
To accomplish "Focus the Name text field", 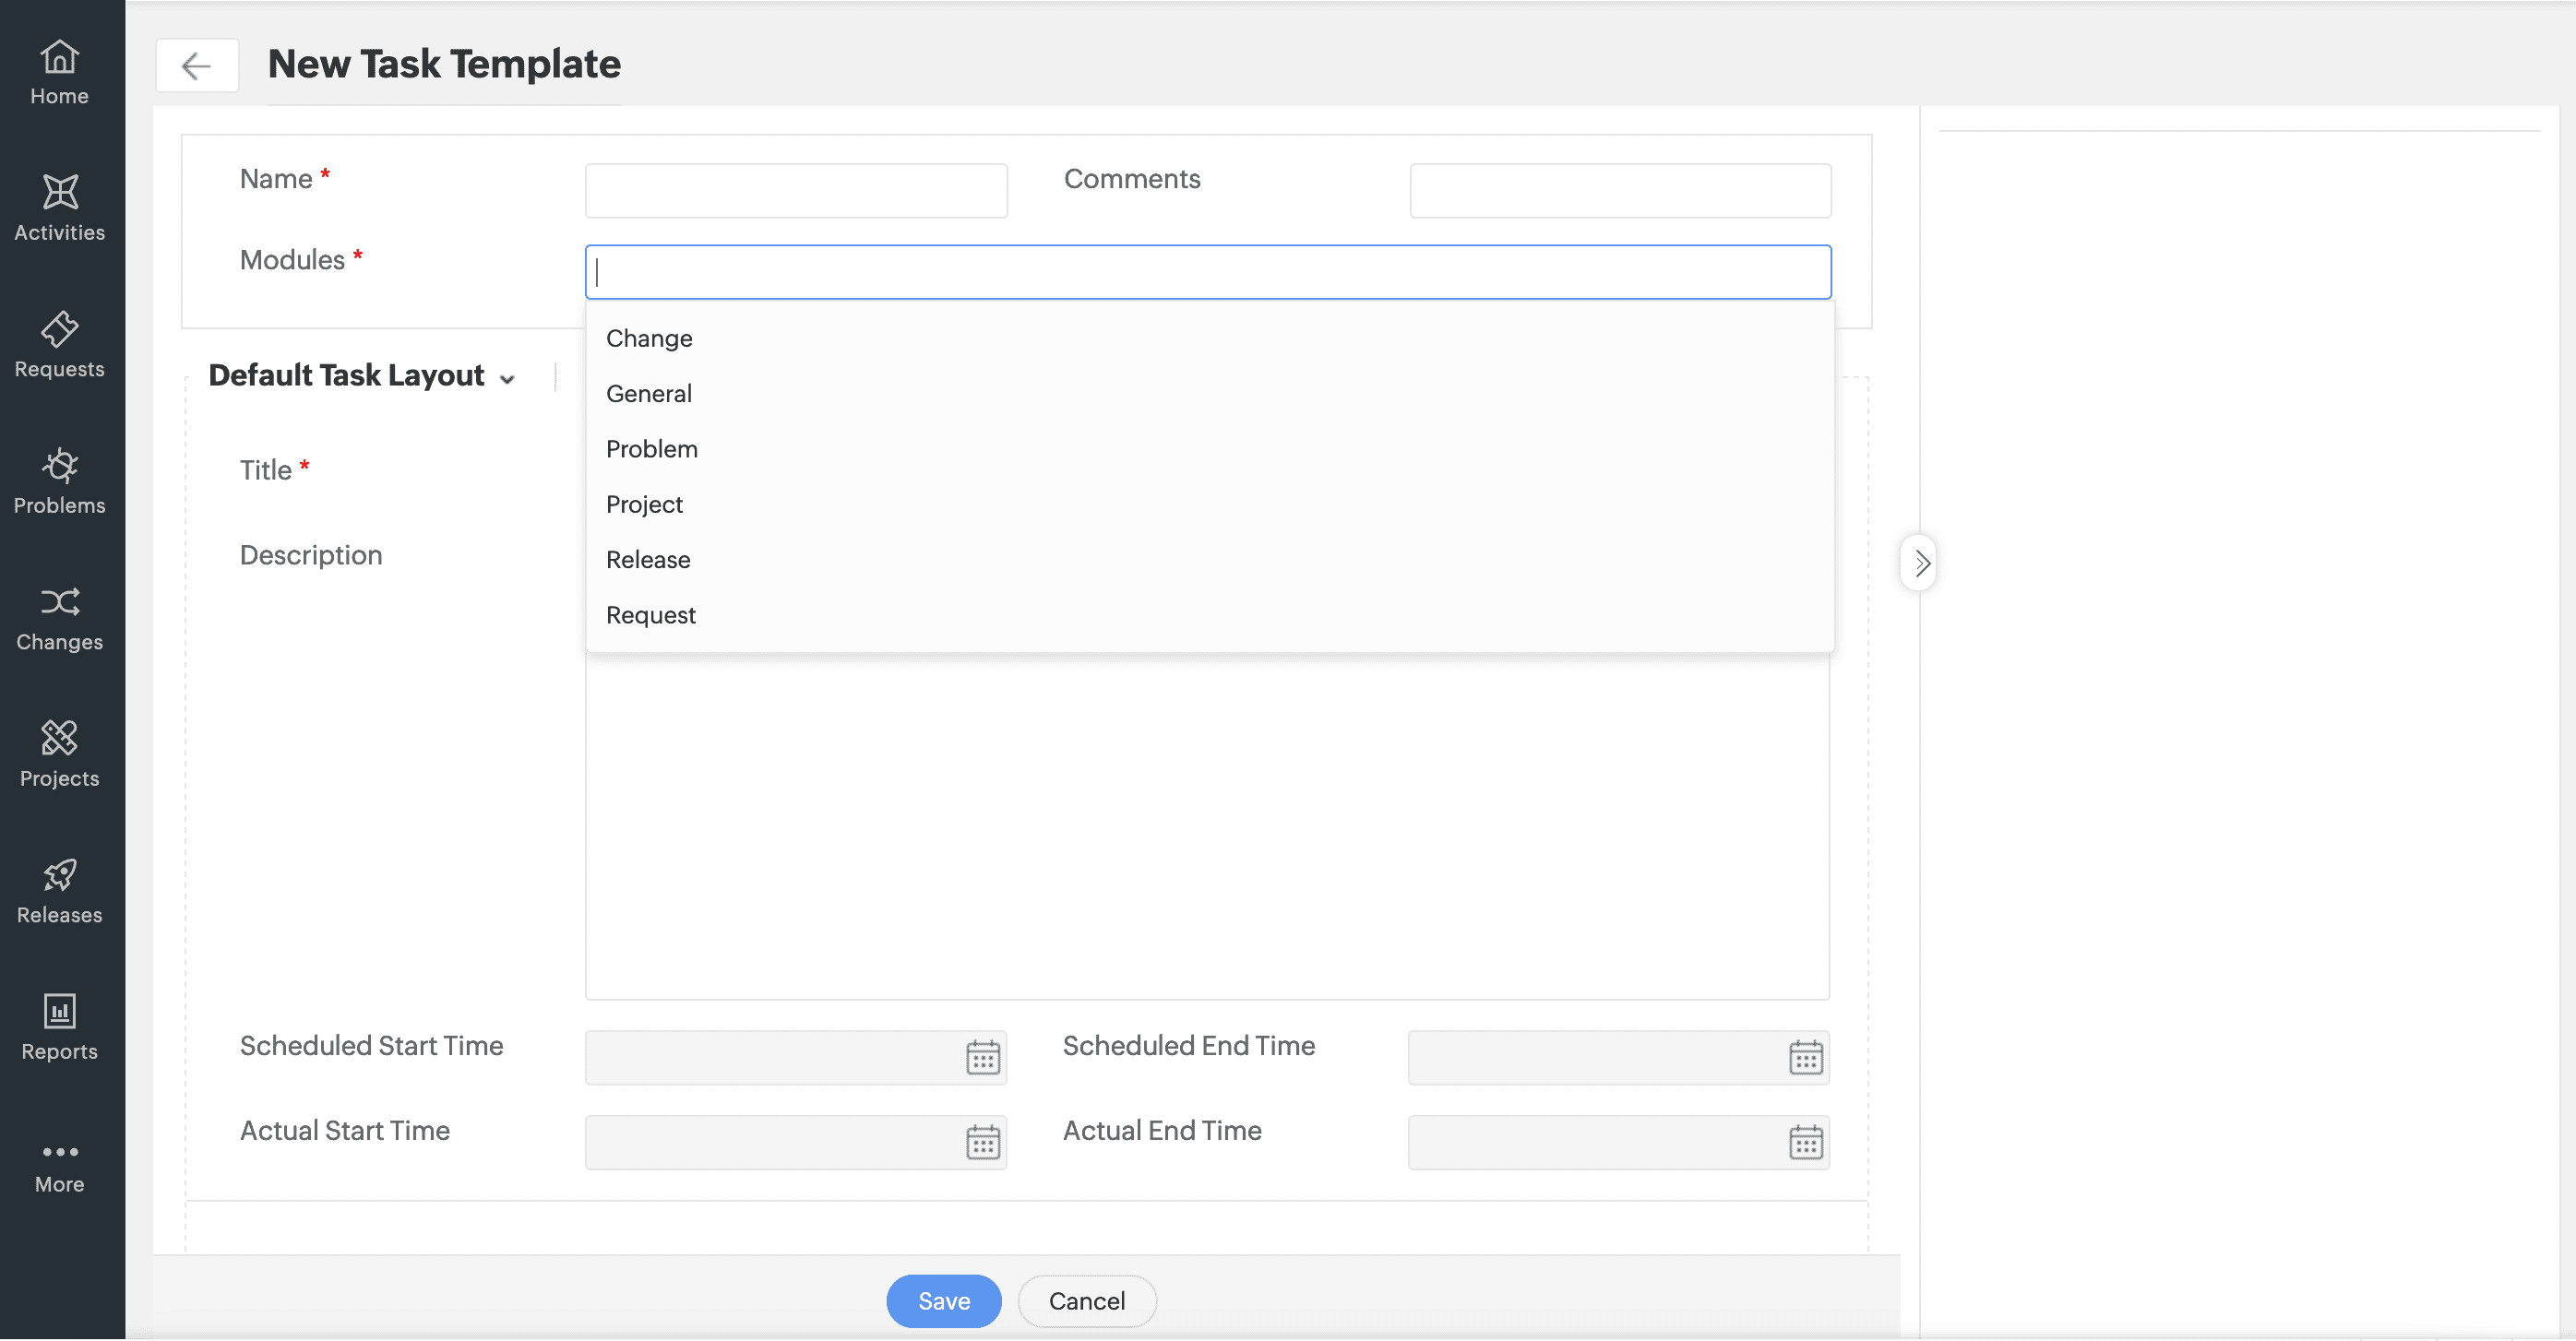I will pos(796,191).
